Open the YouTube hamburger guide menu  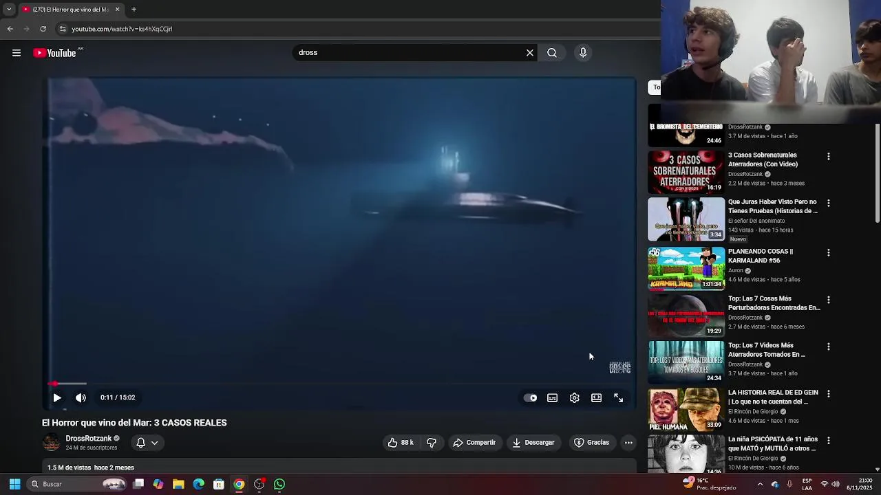click(x=17, y=53)
